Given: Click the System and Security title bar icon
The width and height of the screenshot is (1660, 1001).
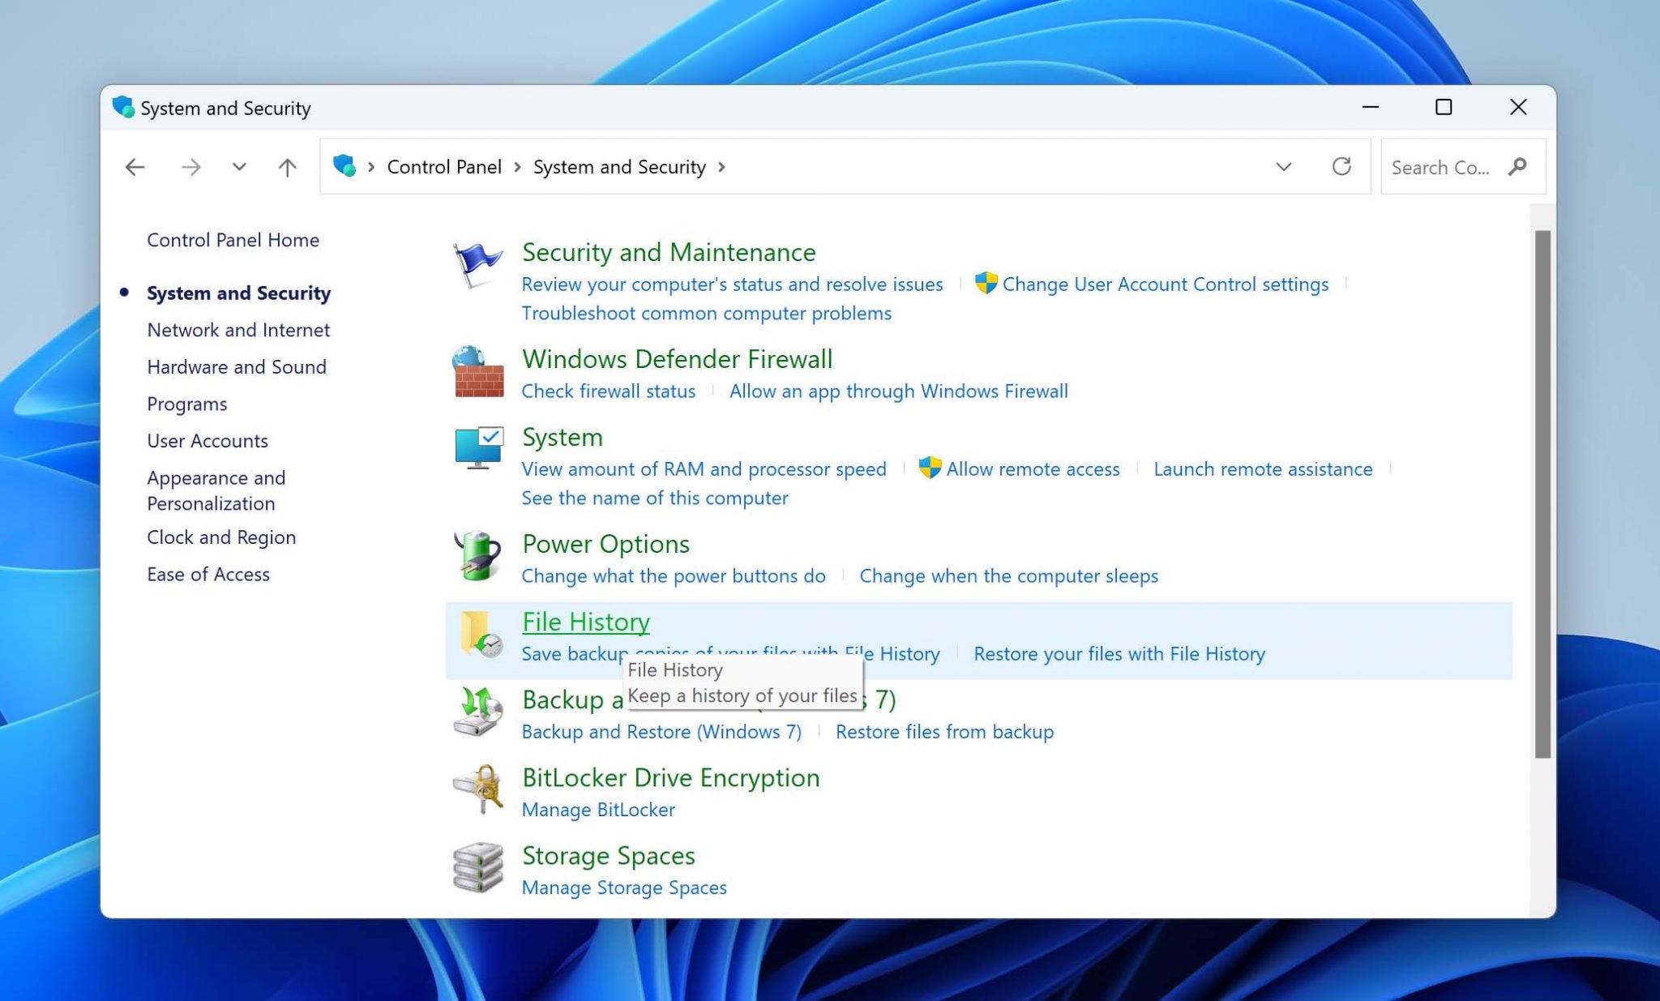Looking at the screenshot, I should 123,107.
